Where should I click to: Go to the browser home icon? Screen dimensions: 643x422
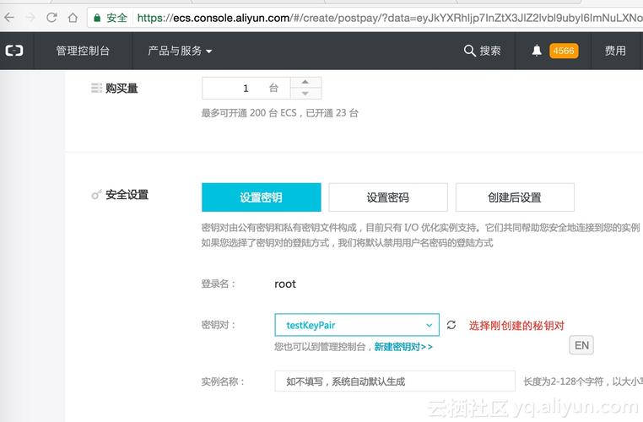click(73, 18)
